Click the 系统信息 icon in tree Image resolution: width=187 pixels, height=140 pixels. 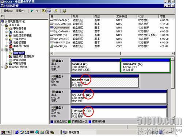tap(11, 32)
